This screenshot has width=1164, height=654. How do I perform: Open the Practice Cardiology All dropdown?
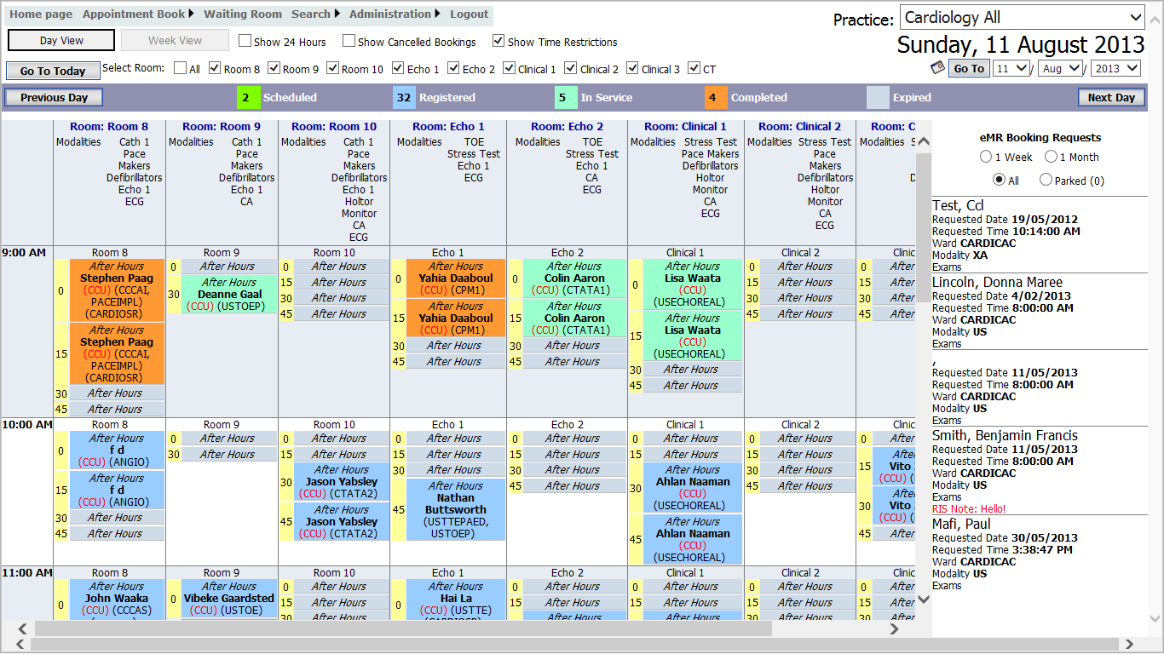click(1023, 17)
